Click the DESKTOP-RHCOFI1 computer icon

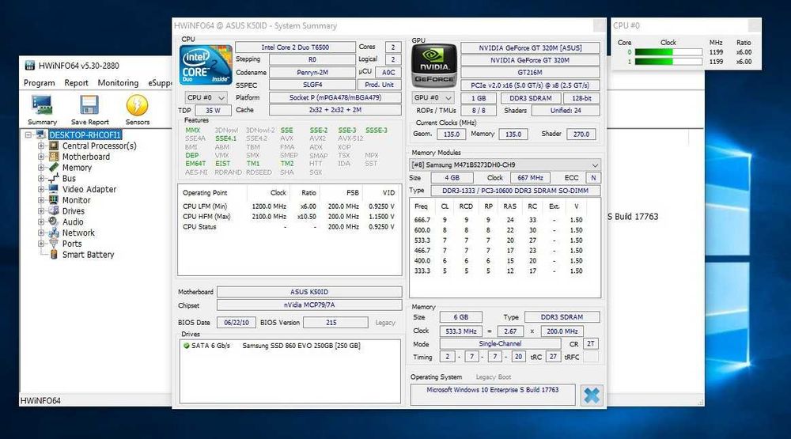click(41, 134)
